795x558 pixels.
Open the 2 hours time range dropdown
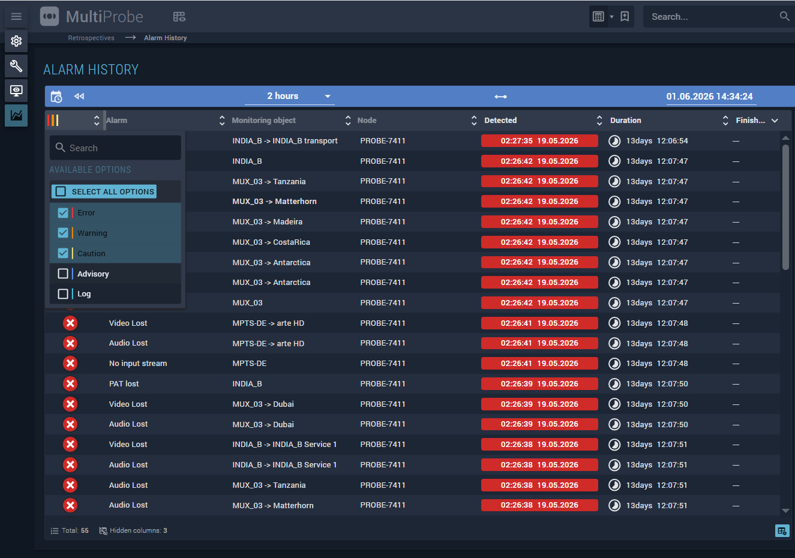click(x=290, y=96)
